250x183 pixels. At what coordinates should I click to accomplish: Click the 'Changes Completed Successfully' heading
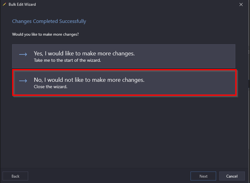tap(49, 21)
